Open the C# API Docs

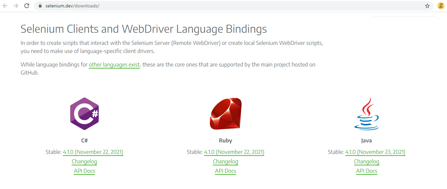coord(84,171)
